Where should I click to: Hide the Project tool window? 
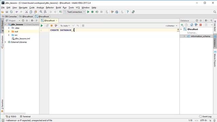(x=37, y=20)
